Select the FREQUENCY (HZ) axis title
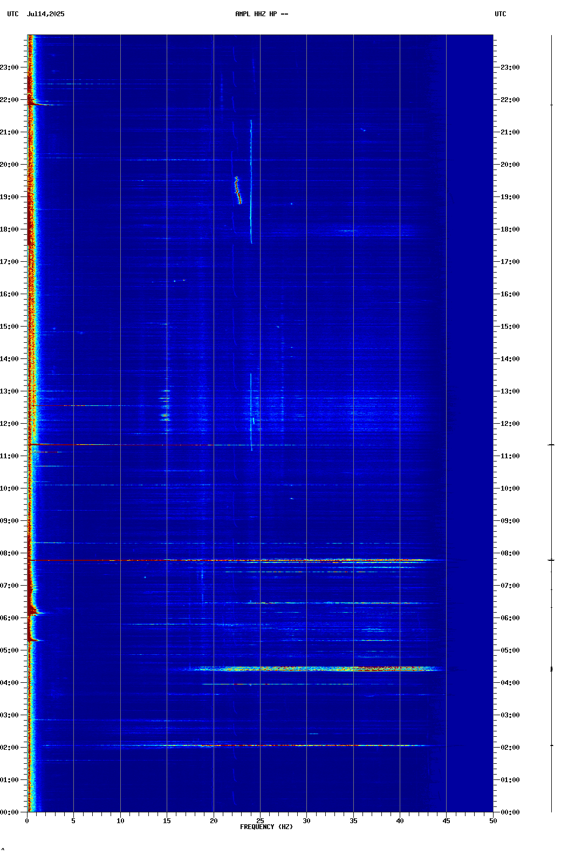 (x=266, y=827)
